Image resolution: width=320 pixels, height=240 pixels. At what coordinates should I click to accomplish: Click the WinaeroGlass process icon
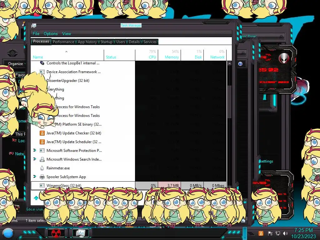click(x=42, y=185)
